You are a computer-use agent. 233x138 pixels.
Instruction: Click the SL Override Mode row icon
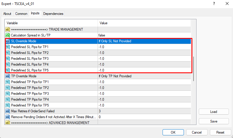8,41
